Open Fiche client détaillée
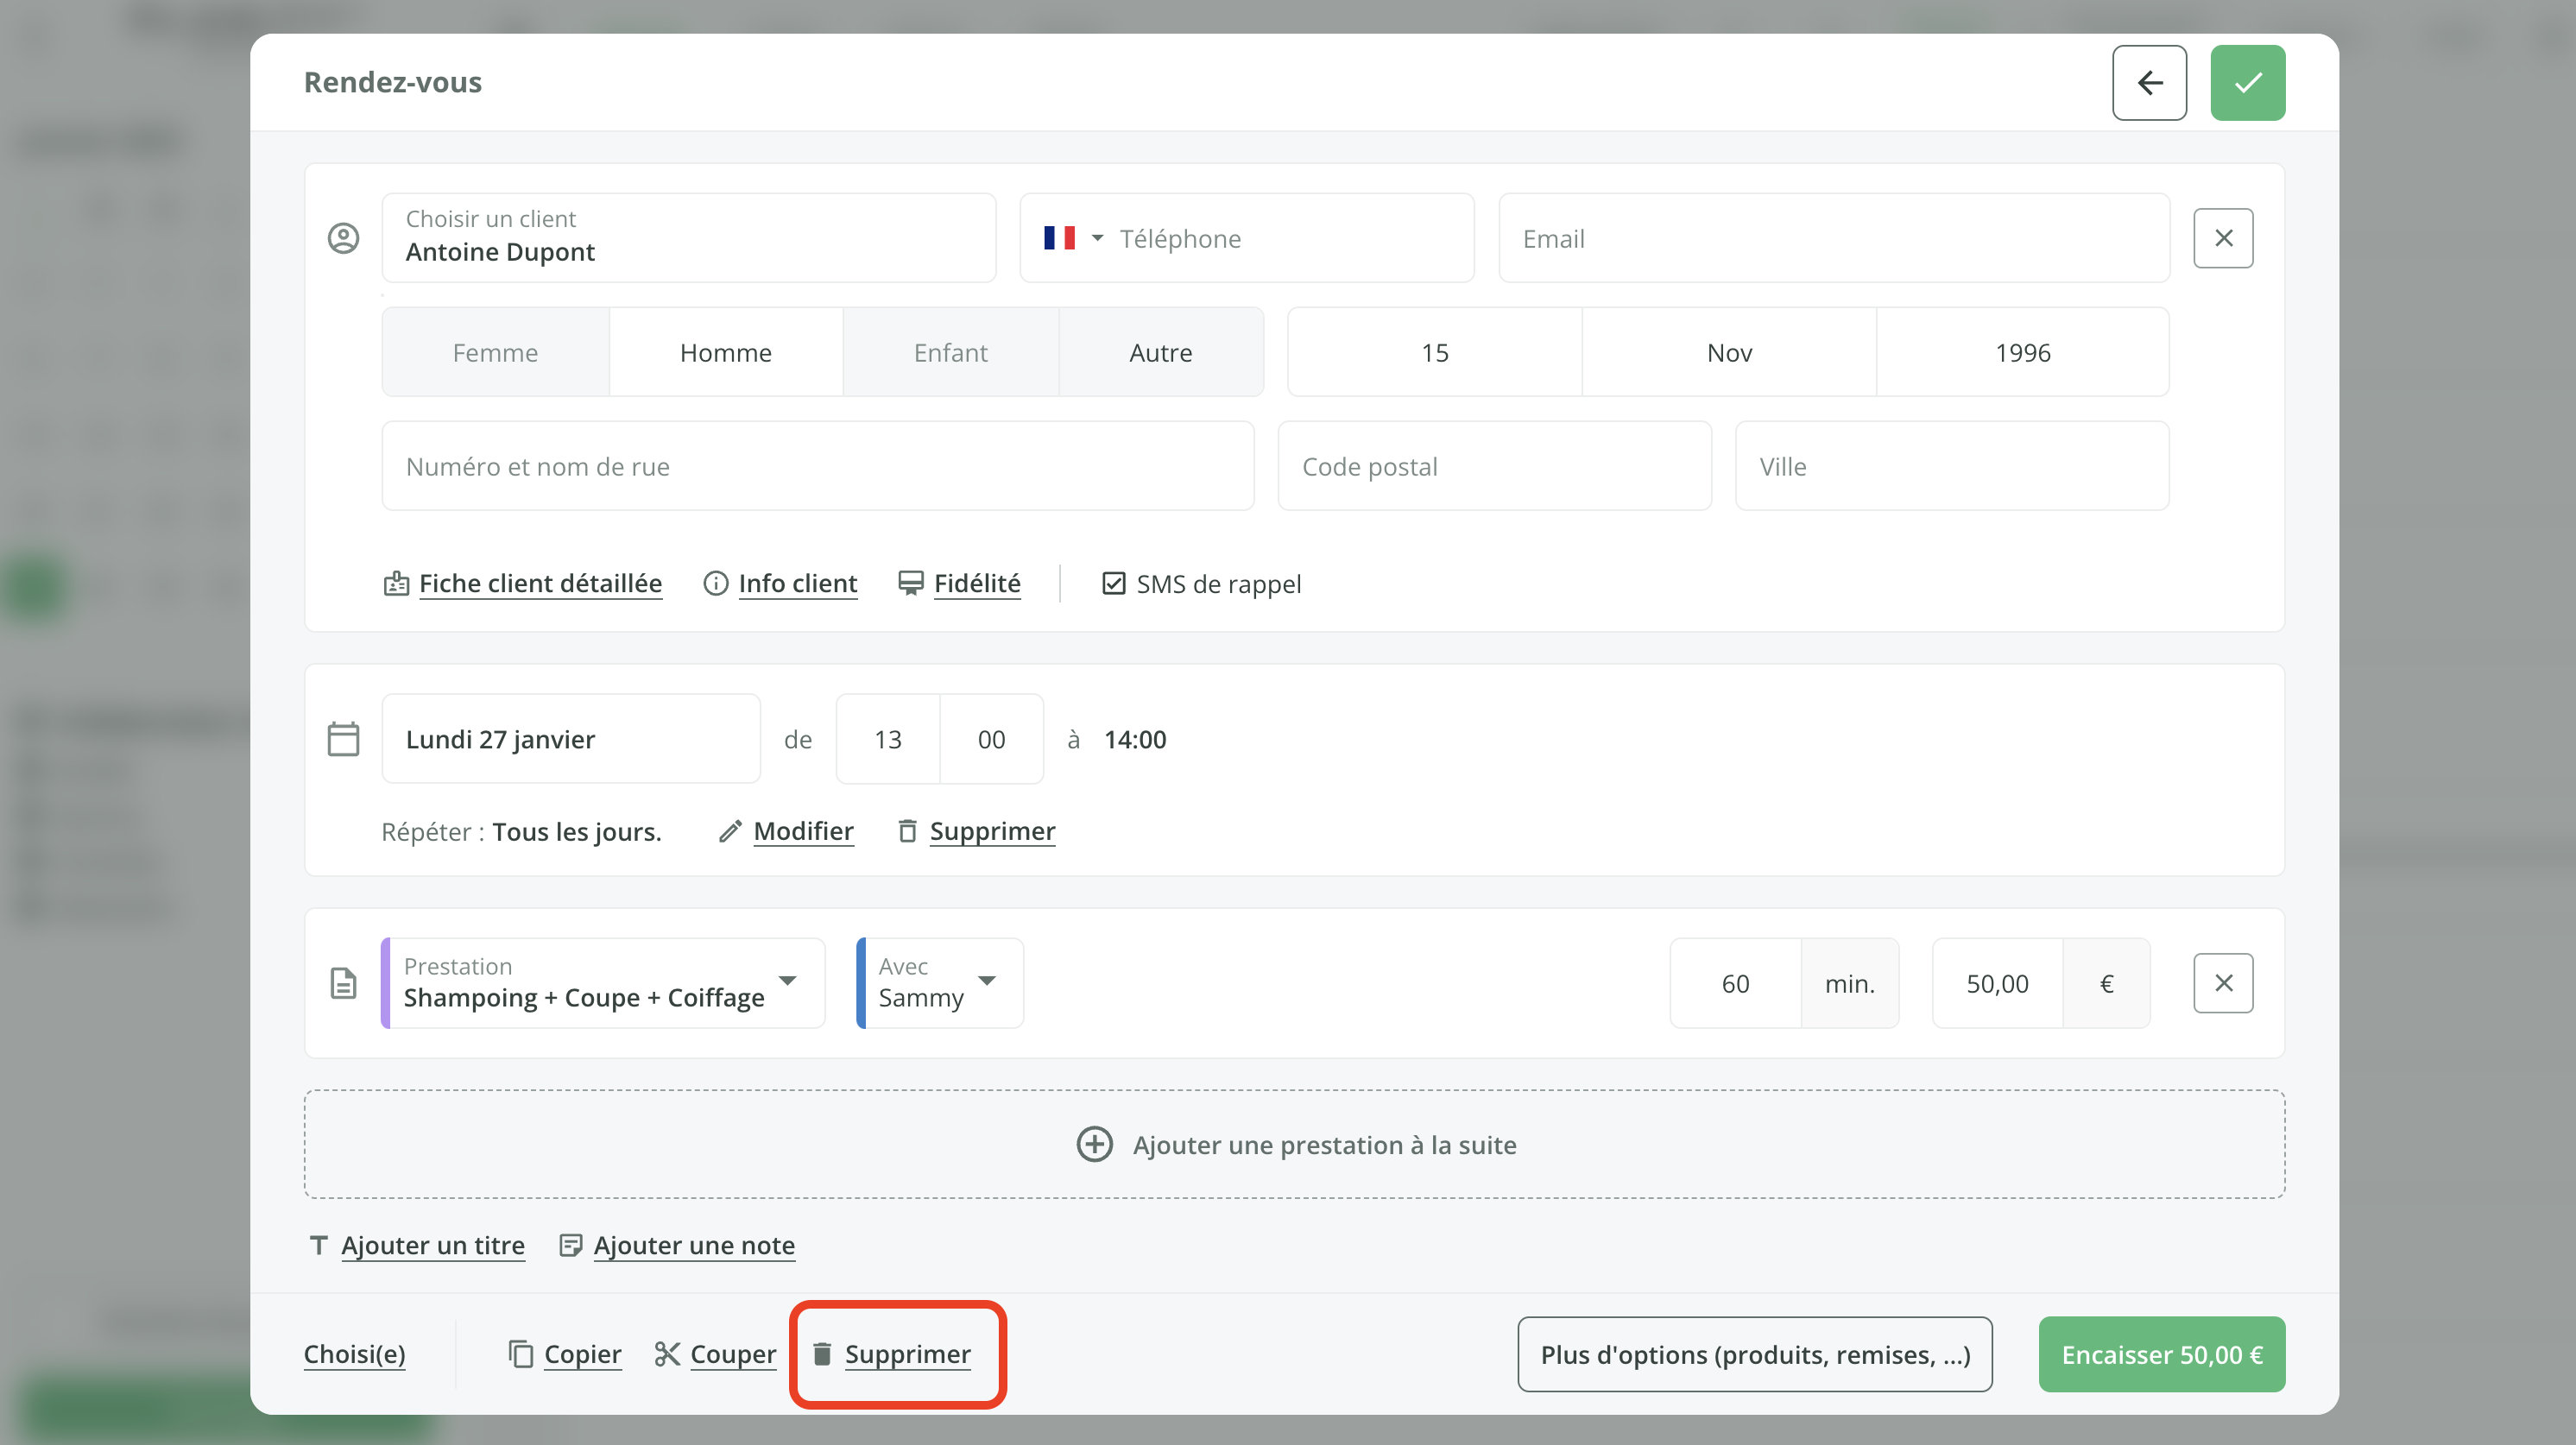2576x1445 pixels. pos(539,583)
